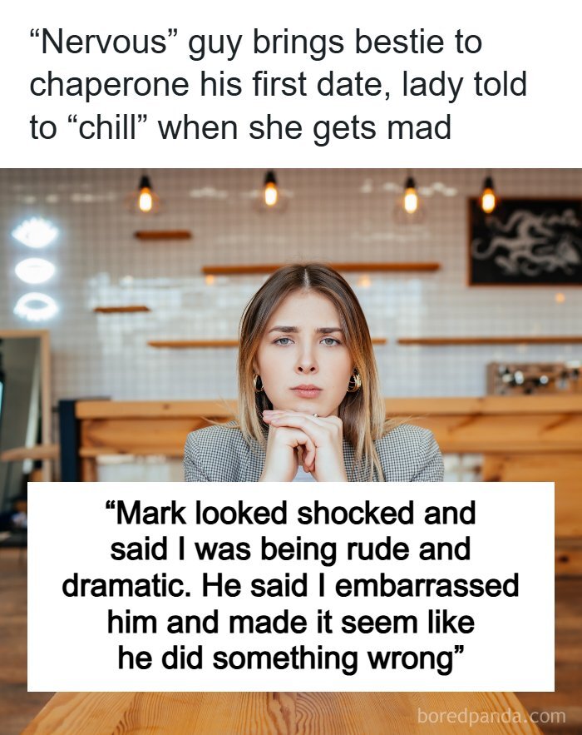Click the middle neon oval sign
Image resolution: width=582 pixels, height=735 pixels.
point(35,271)
